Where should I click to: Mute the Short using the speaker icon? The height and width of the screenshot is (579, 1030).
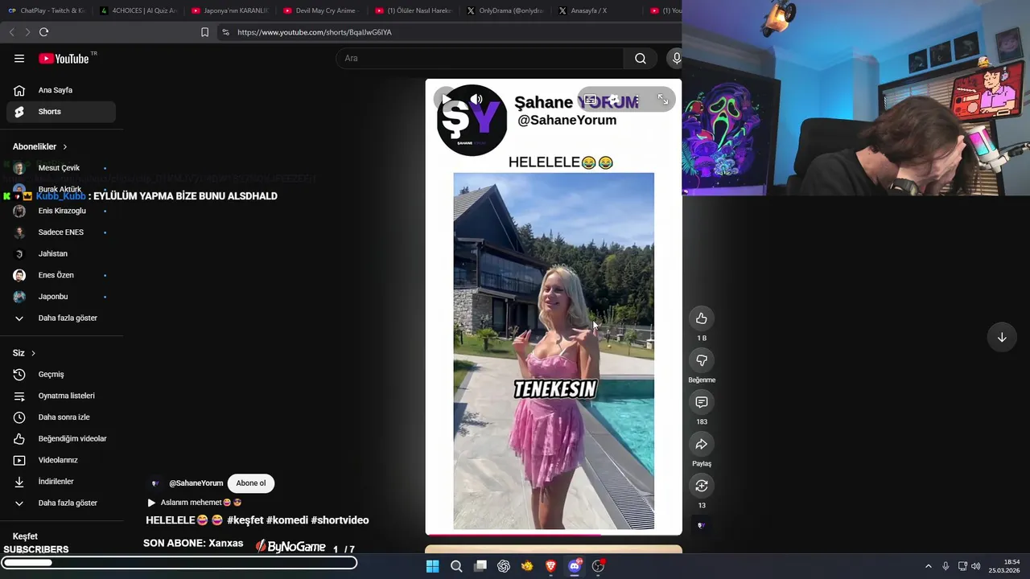pyautogui.click(x=476, y=100)
